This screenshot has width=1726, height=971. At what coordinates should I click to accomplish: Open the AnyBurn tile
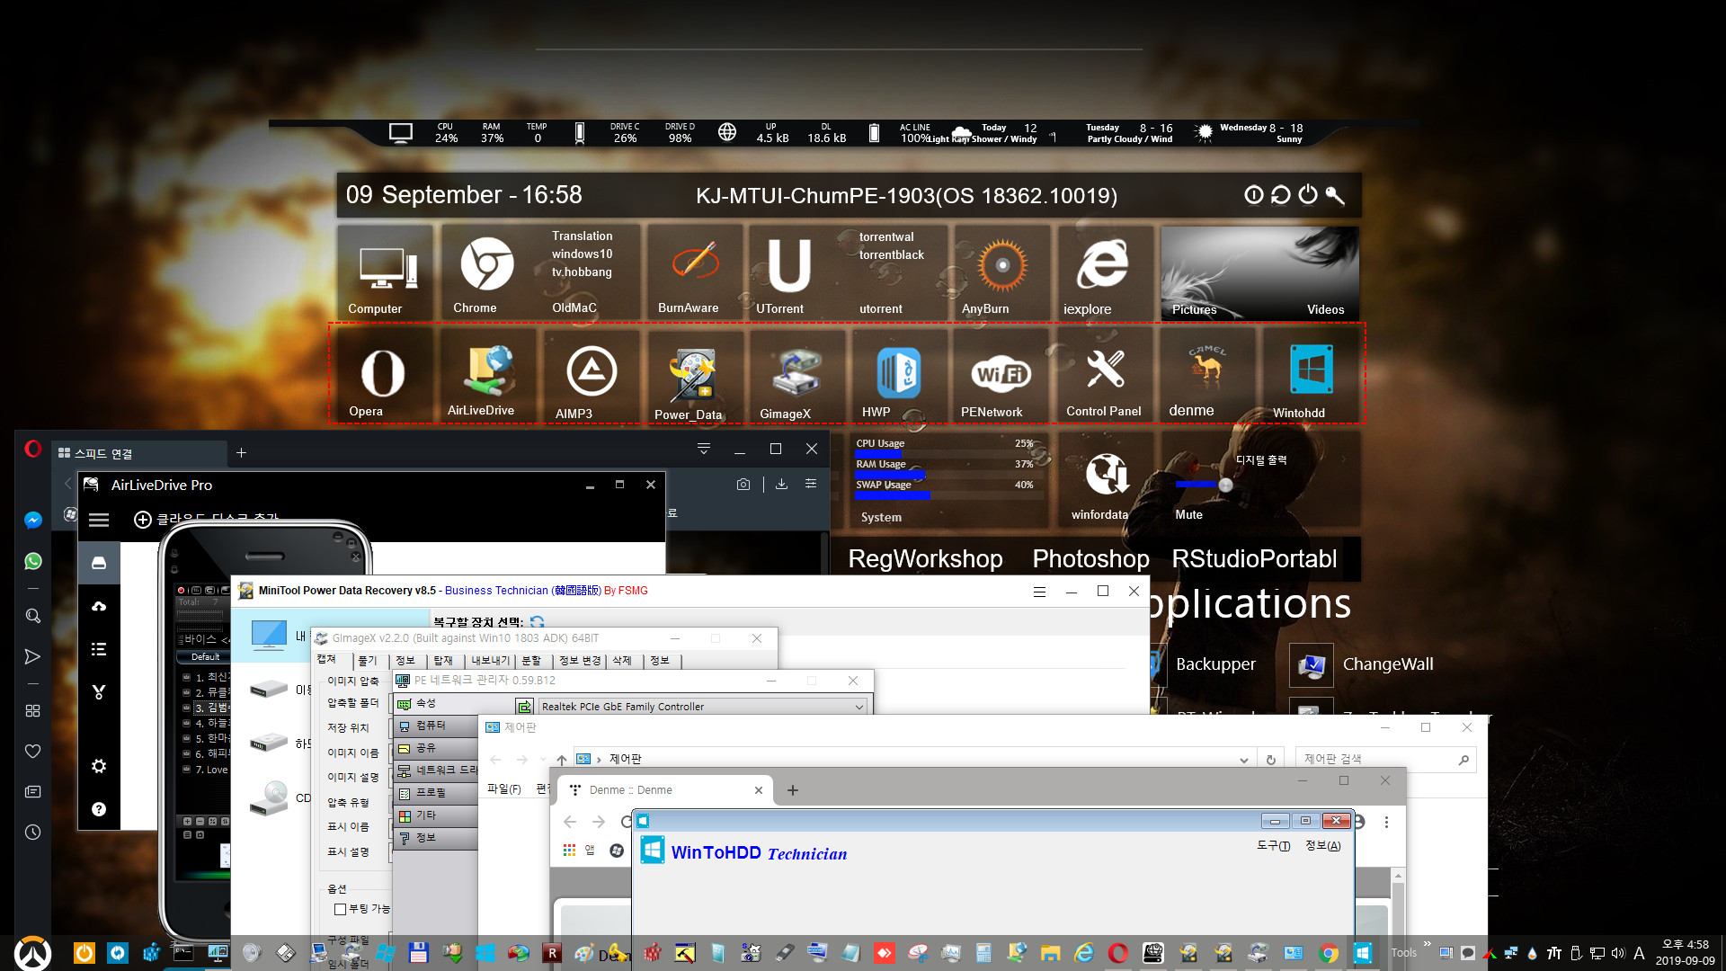pos(1001,272)
